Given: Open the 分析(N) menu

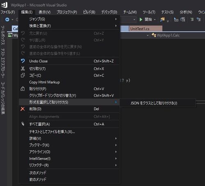Looking at the screenshot, I should [186, 12].
